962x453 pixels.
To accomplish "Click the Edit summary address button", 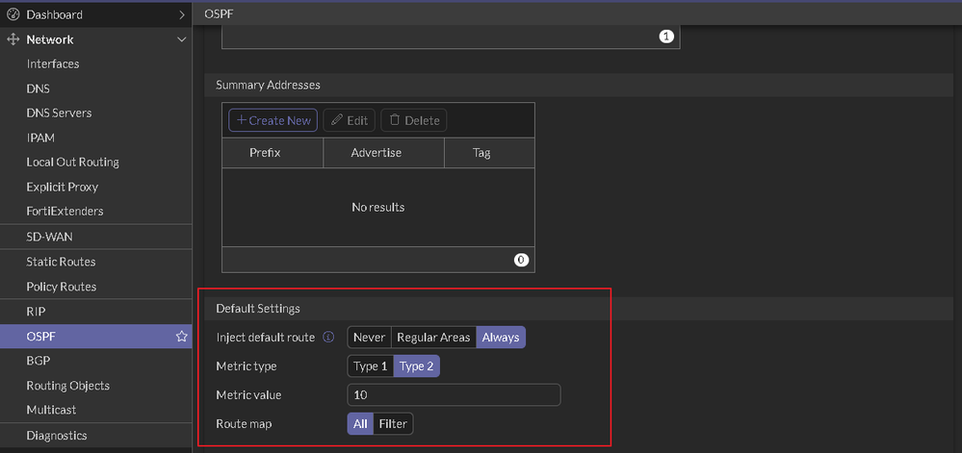I will click(x=349, y=120).
